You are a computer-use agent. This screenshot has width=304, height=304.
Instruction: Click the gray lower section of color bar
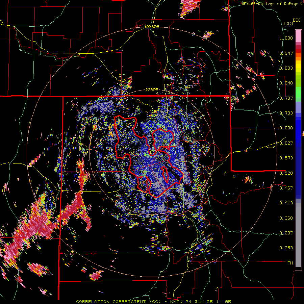[298, 235]
